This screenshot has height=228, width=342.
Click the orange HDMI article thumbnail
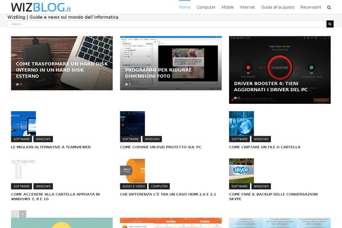click(x=132, y=171)
